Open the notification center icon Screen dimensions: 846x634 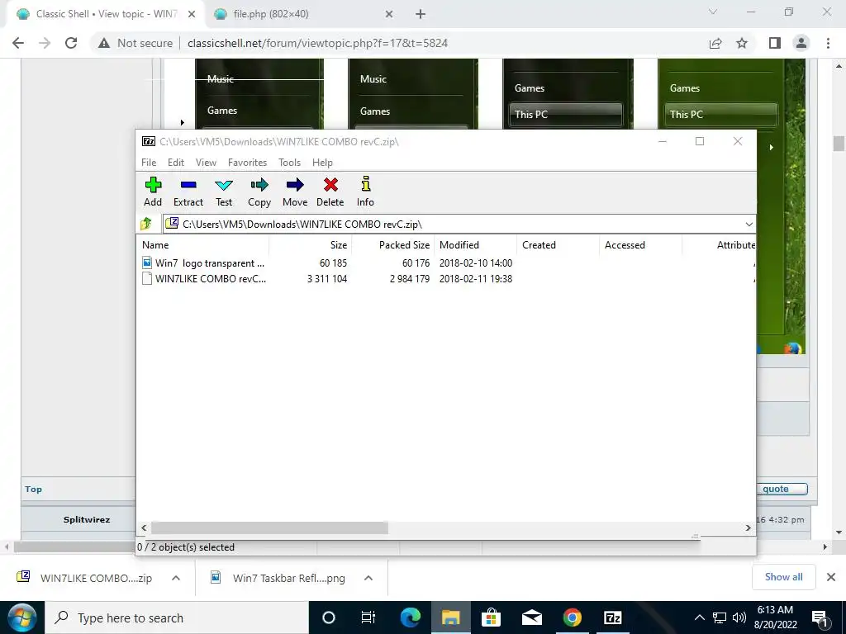click(x=820, y=617)
